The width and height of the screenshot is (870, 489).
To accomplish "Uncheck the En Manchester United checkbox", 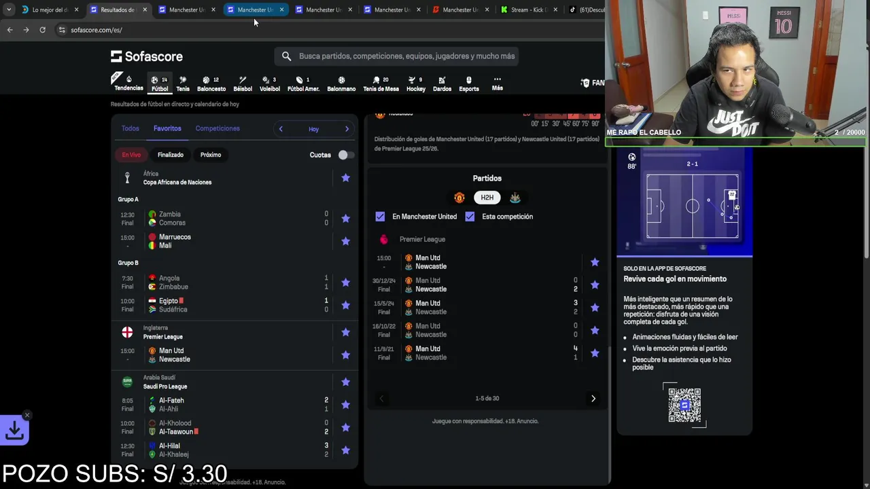I will 380,217.
